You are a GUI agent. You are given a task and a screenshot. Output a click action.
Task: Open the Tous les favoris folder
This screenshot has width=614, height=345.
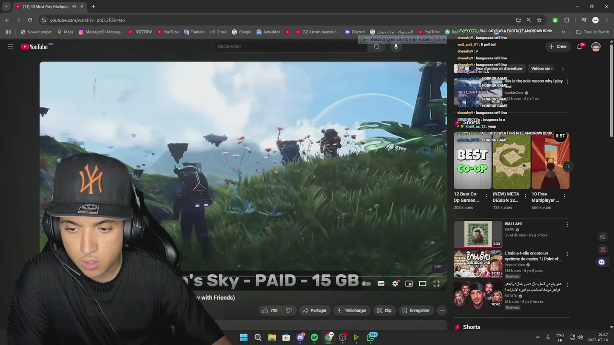pos(592,32)
